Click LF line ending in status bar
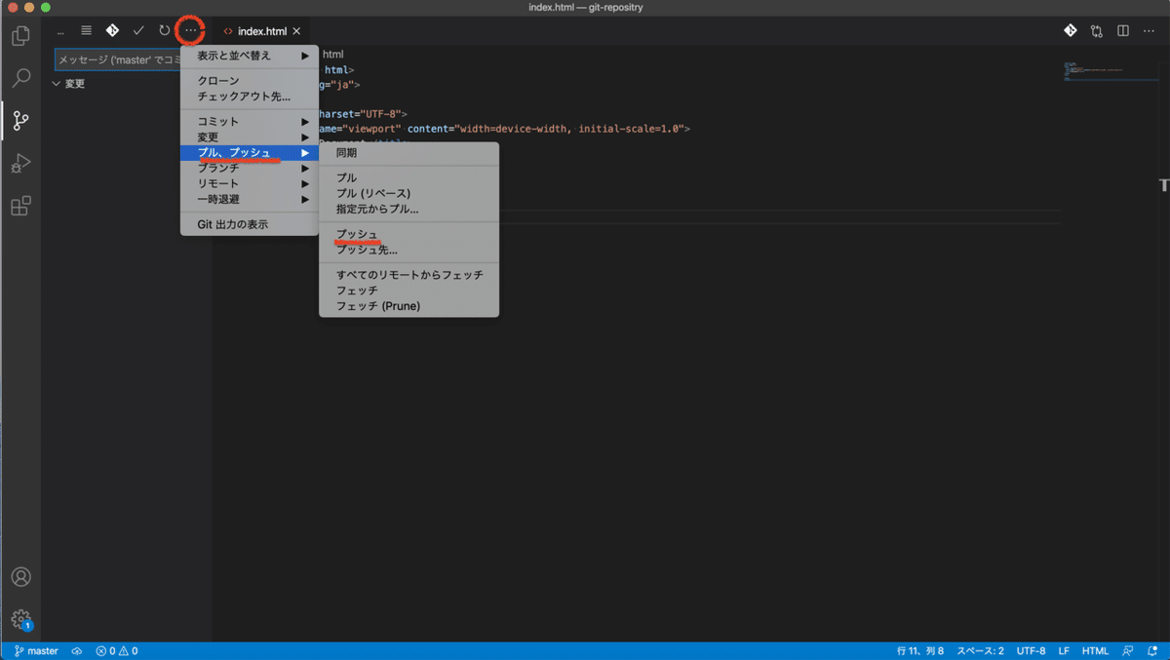 click(x=1064, y=650)
